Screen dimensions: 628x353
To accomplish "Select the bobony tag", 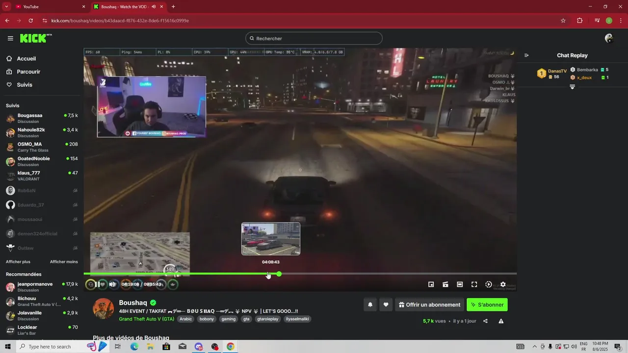I will (207, 319).
